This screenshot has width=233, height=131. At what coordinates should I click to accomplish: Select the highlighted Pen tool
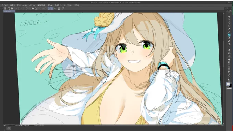click(229, 35)
